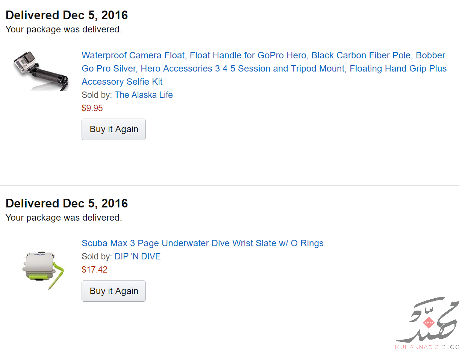The width and height of the screenshot is (459, 349).
Task: Click the $17.42 price text
Action: [94, 270]
